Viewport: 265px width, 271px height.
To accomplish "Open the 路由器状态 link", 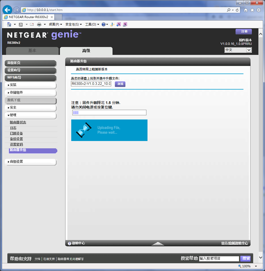I will [x=18, y=122].
